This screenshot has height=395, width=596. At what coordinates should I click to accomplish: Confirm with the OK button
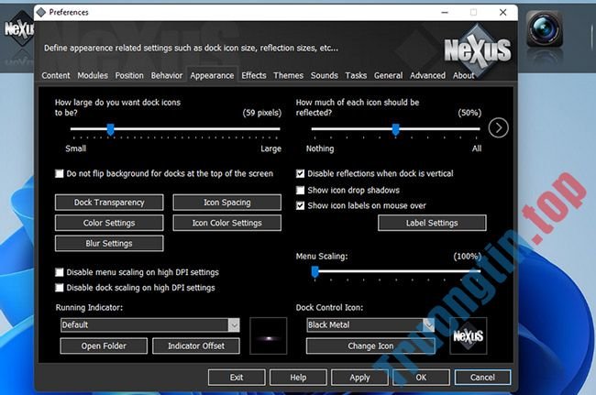point(421,378)
